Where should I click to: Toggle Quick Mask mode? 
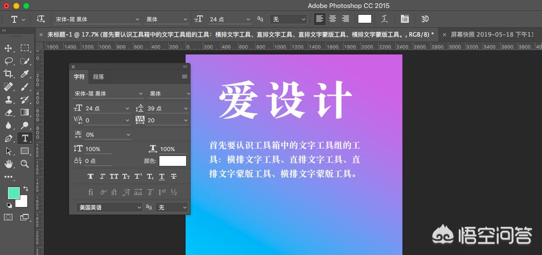[8, 217]
